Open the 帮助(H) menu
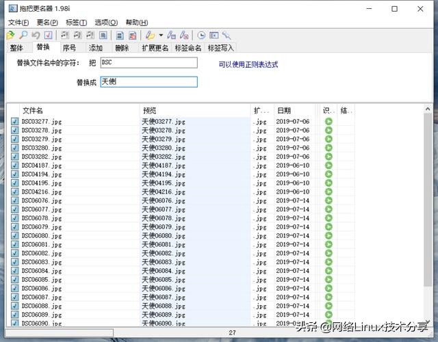 [137, 23]
